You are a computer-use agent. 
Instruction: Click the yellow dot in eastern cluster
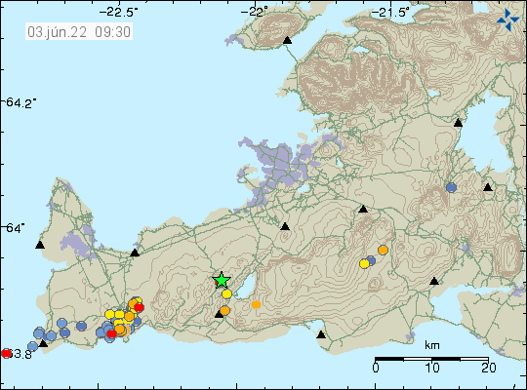tap(364, 263)
